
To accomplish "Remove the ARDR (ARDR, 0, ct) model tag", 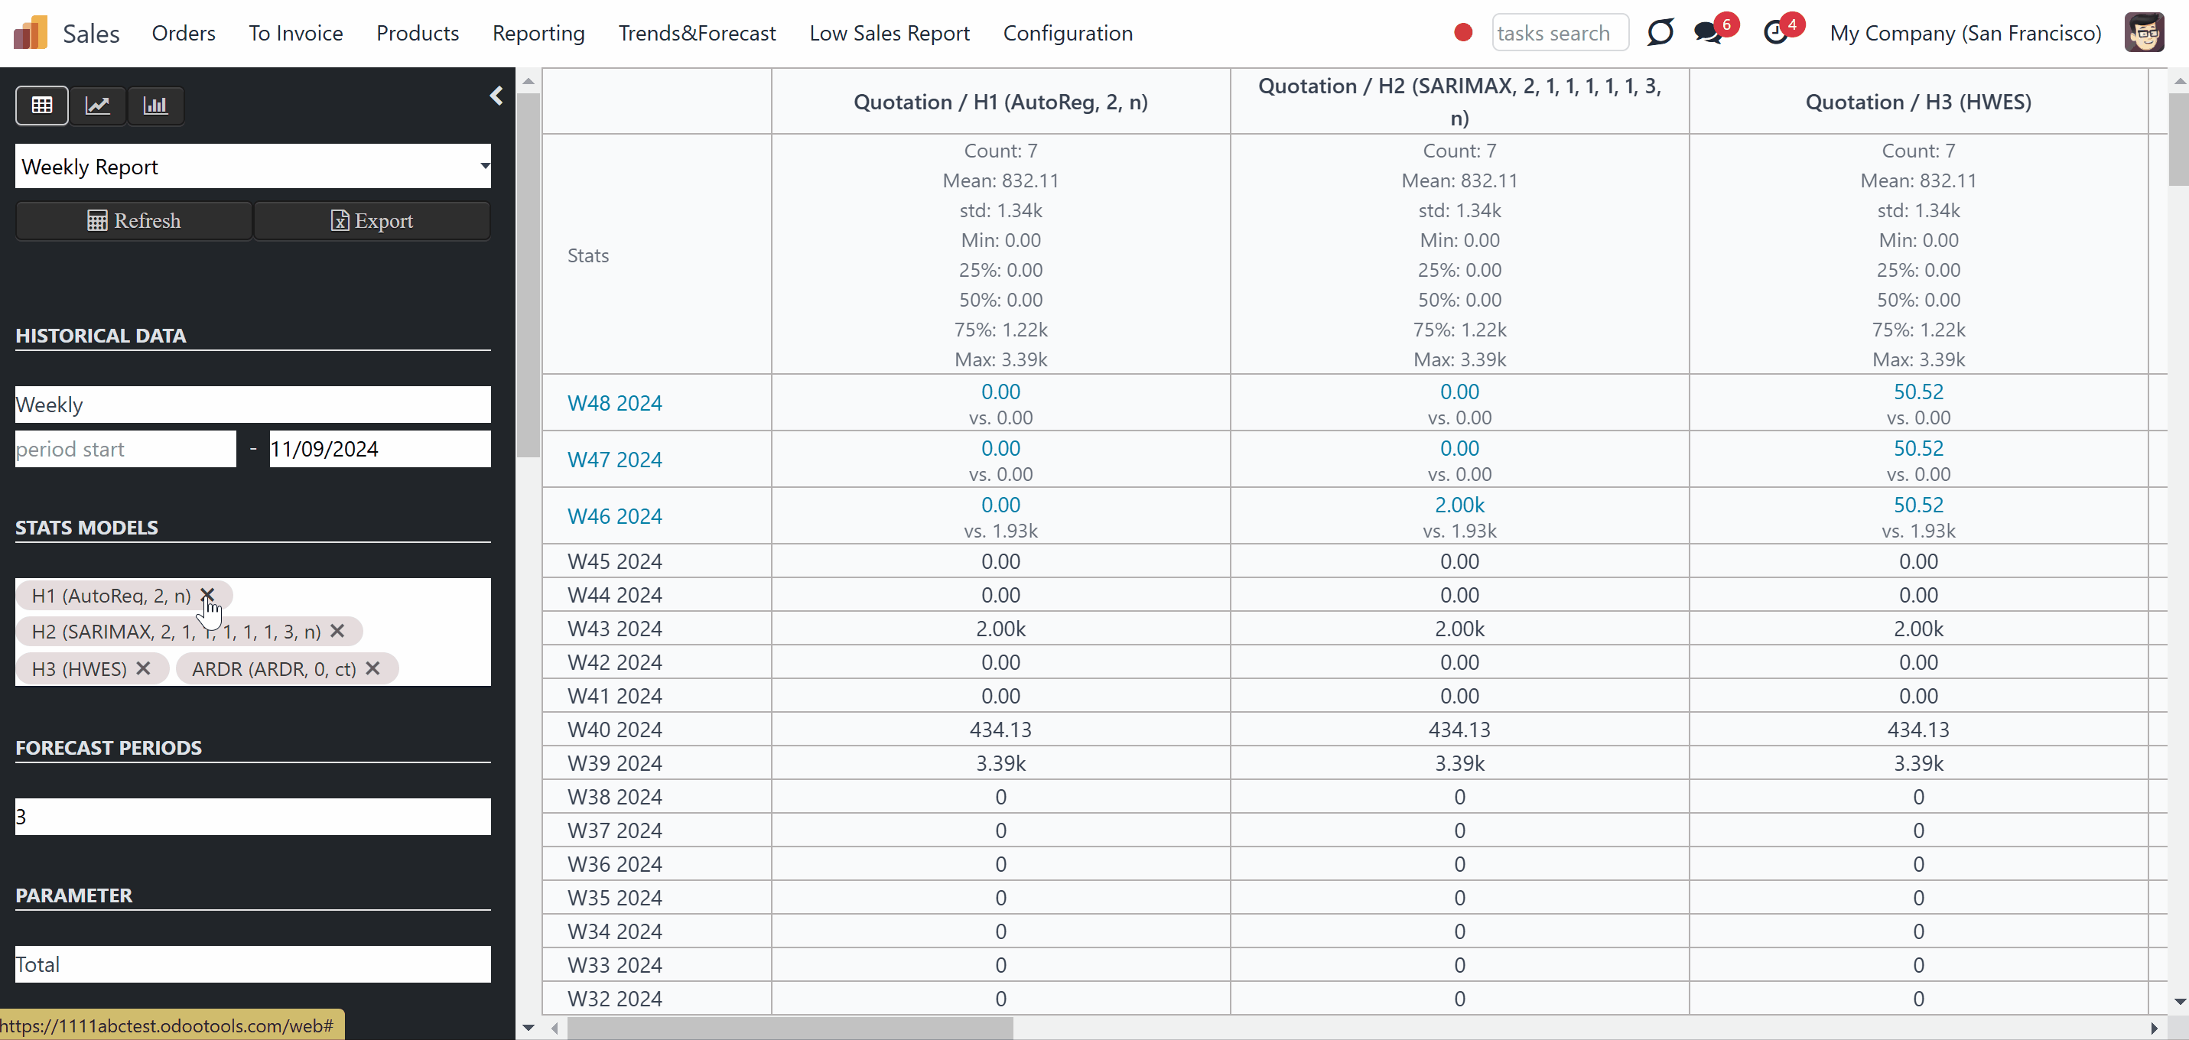I will (x=373, y=668).
